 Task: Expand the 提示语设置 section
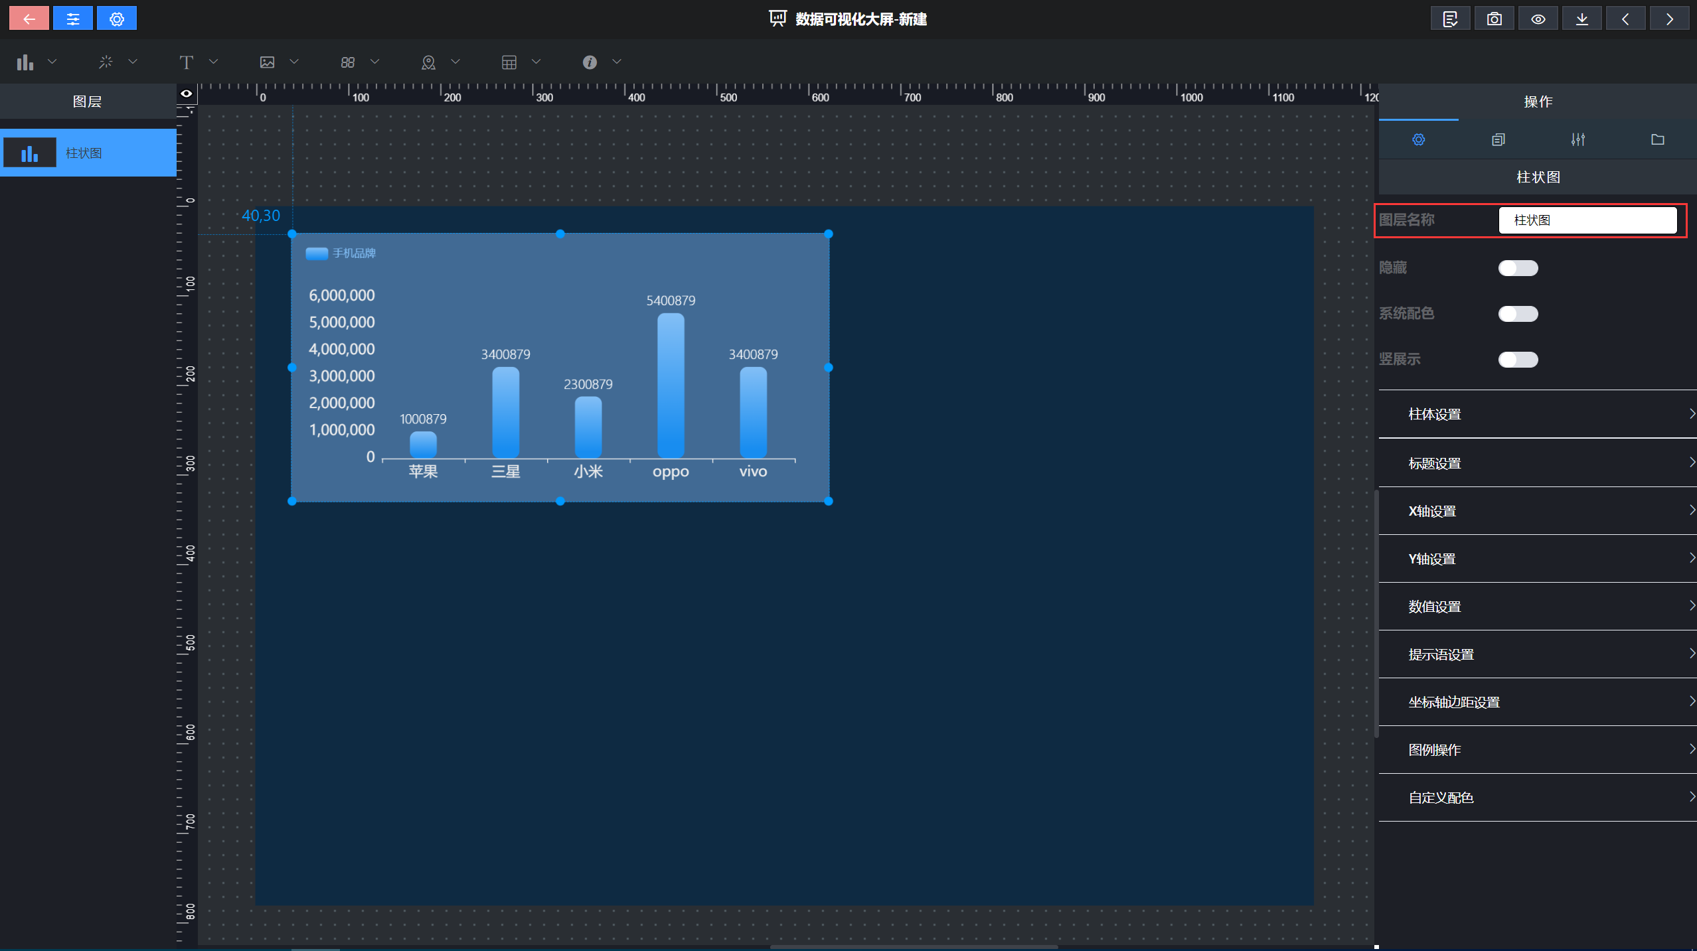(x=1538, y=654)
